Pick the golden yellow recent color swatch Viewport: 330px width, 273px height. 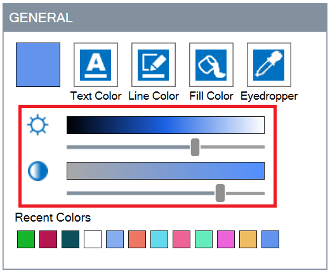[248, 239]
